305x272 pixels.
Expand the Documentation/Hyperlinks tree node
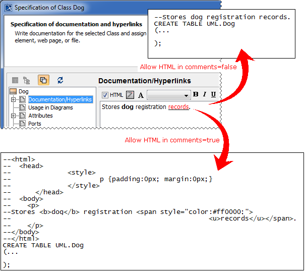(14, 99)
